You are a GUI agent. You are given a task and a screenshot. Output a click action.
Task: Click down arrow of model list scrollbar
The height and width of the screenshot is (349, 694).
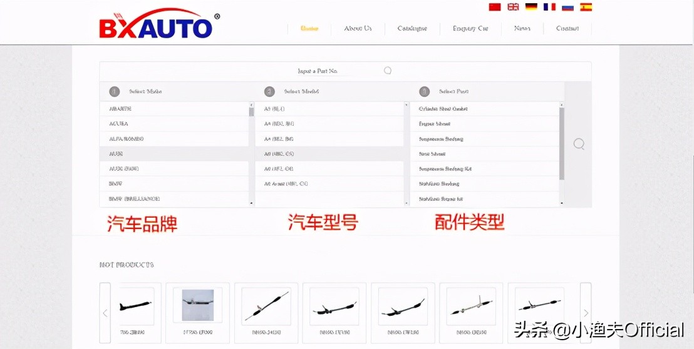coord(407,203)
